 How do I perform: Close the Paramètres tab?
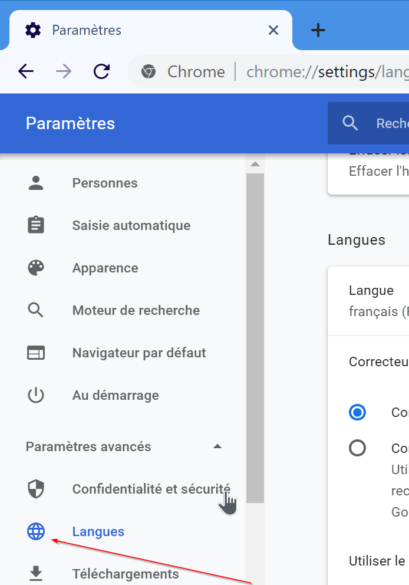point(273,30)
